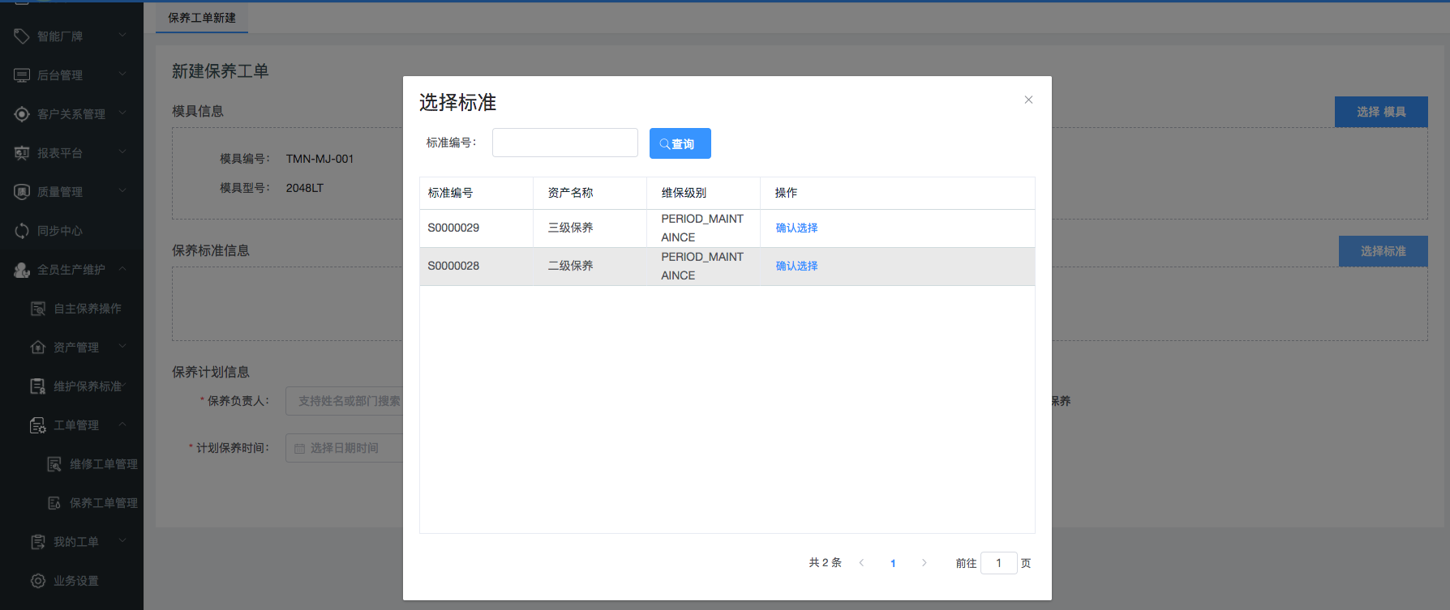Click the 智能厂牌 tag icon in sidebar
The image size is (1450, 610).
coord(22,36)
